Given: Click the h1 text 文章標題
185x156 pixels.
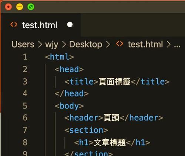Looking at the screenshot, I should pyautogui.click(x=110, y=142).
